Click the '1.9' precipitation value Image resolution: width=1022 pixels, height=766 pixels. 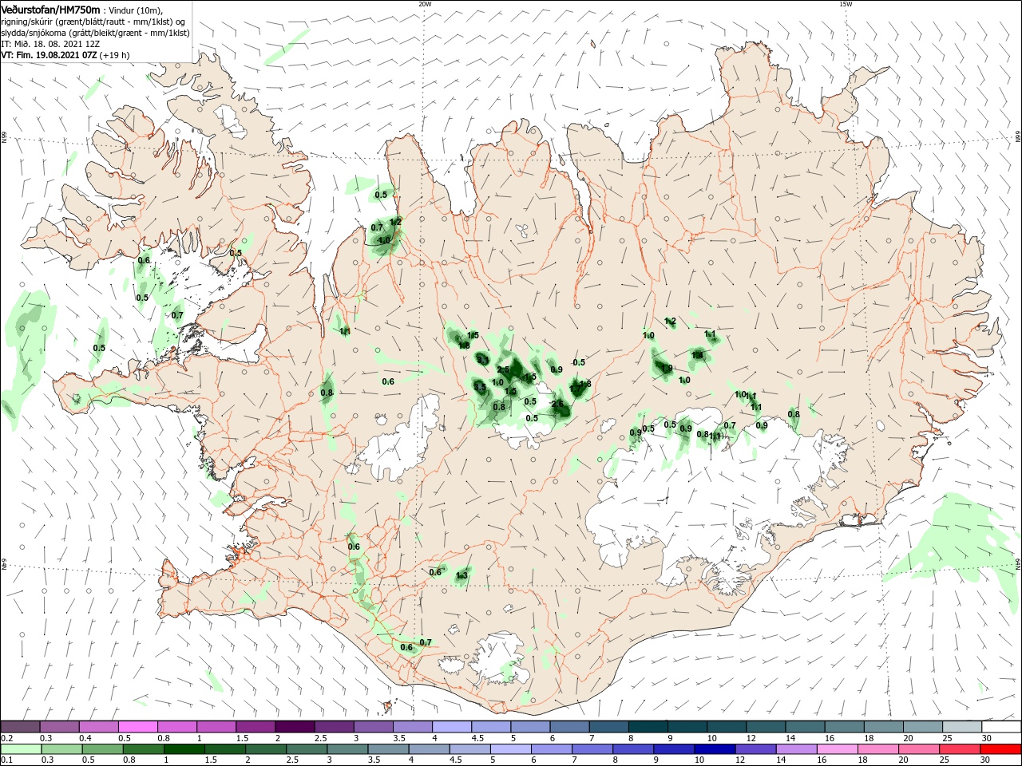[667, 368]
